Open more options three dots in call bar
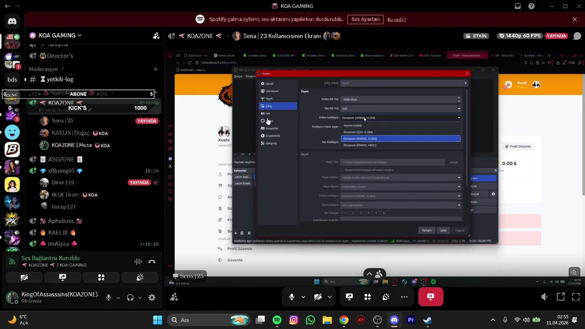This screenshot has width=585, height=329. pos(404,297)
